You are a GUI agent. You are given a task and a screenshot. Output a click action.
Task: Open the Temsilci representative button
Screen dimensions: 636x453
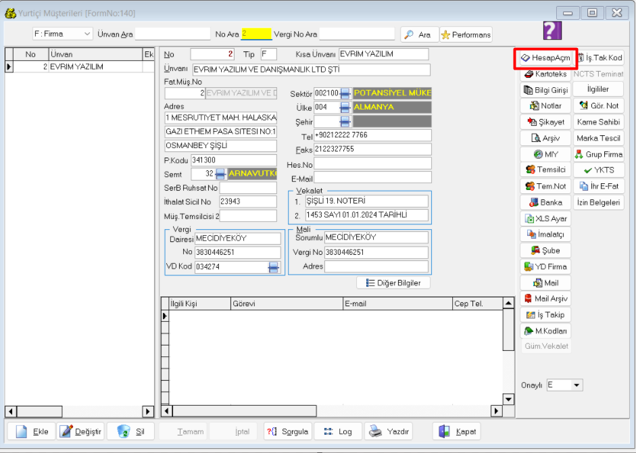click(x=545, y=170)
